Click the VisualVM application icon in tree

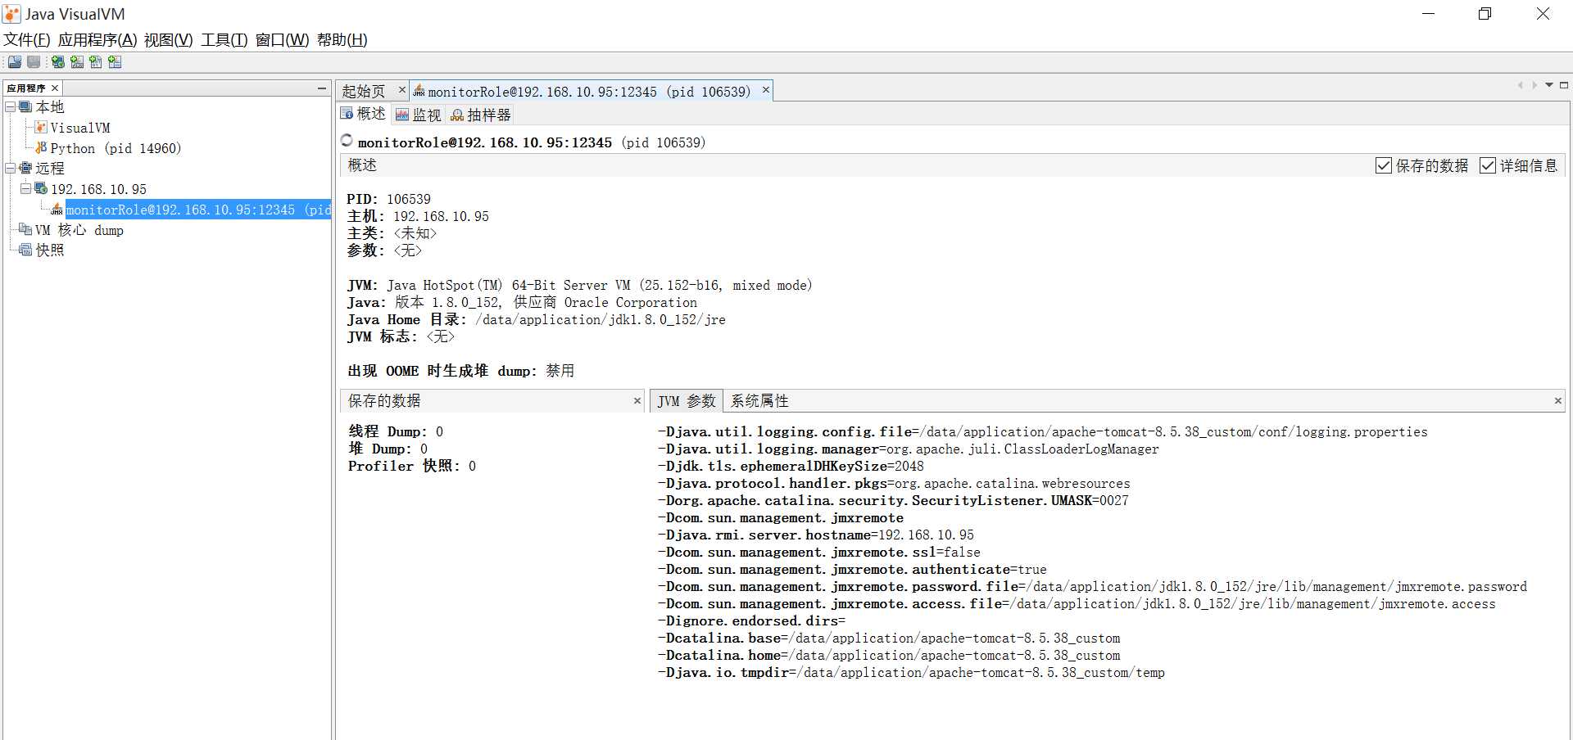point(41,127)
